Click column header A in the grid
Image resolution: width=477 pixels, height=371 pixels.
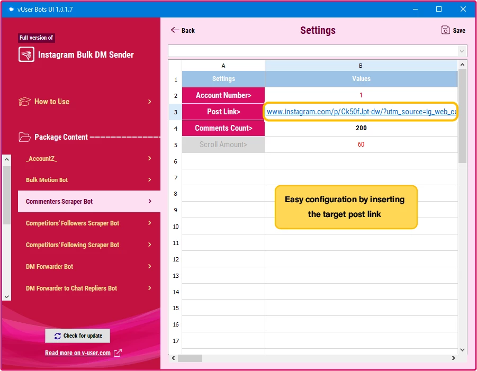(223, 66)
